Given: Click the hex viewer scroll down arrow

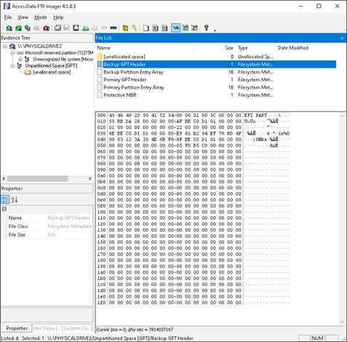Looking at the screenshot, I should (x=342, y=322).
